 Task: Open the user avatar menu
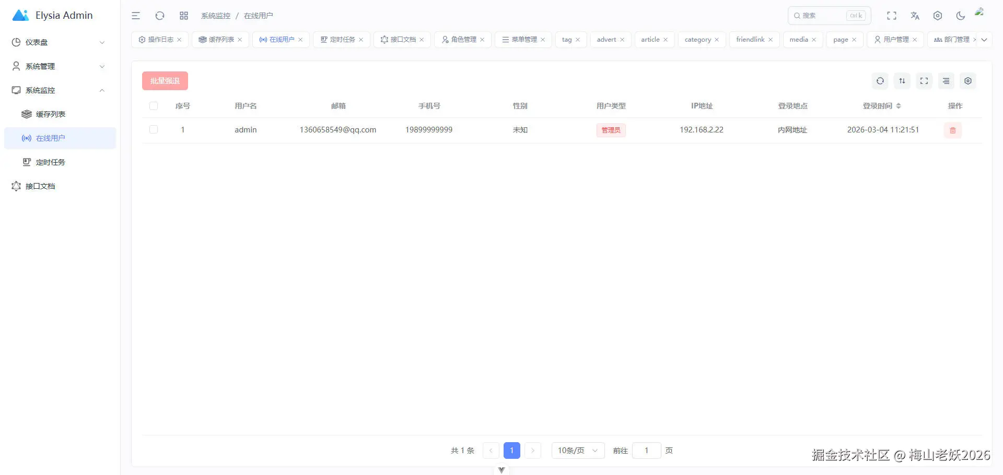pyautogui.click(x=979, y=12)
